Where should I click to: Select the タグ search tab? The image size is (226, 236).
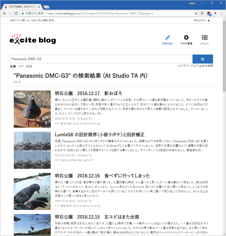[x=21, y=66]
